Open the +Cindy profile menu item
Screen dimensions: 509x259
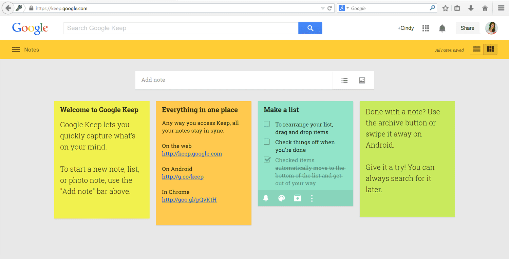pos(406,28)
